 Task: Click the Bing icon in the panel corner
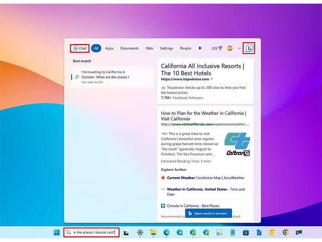point(249,48)
